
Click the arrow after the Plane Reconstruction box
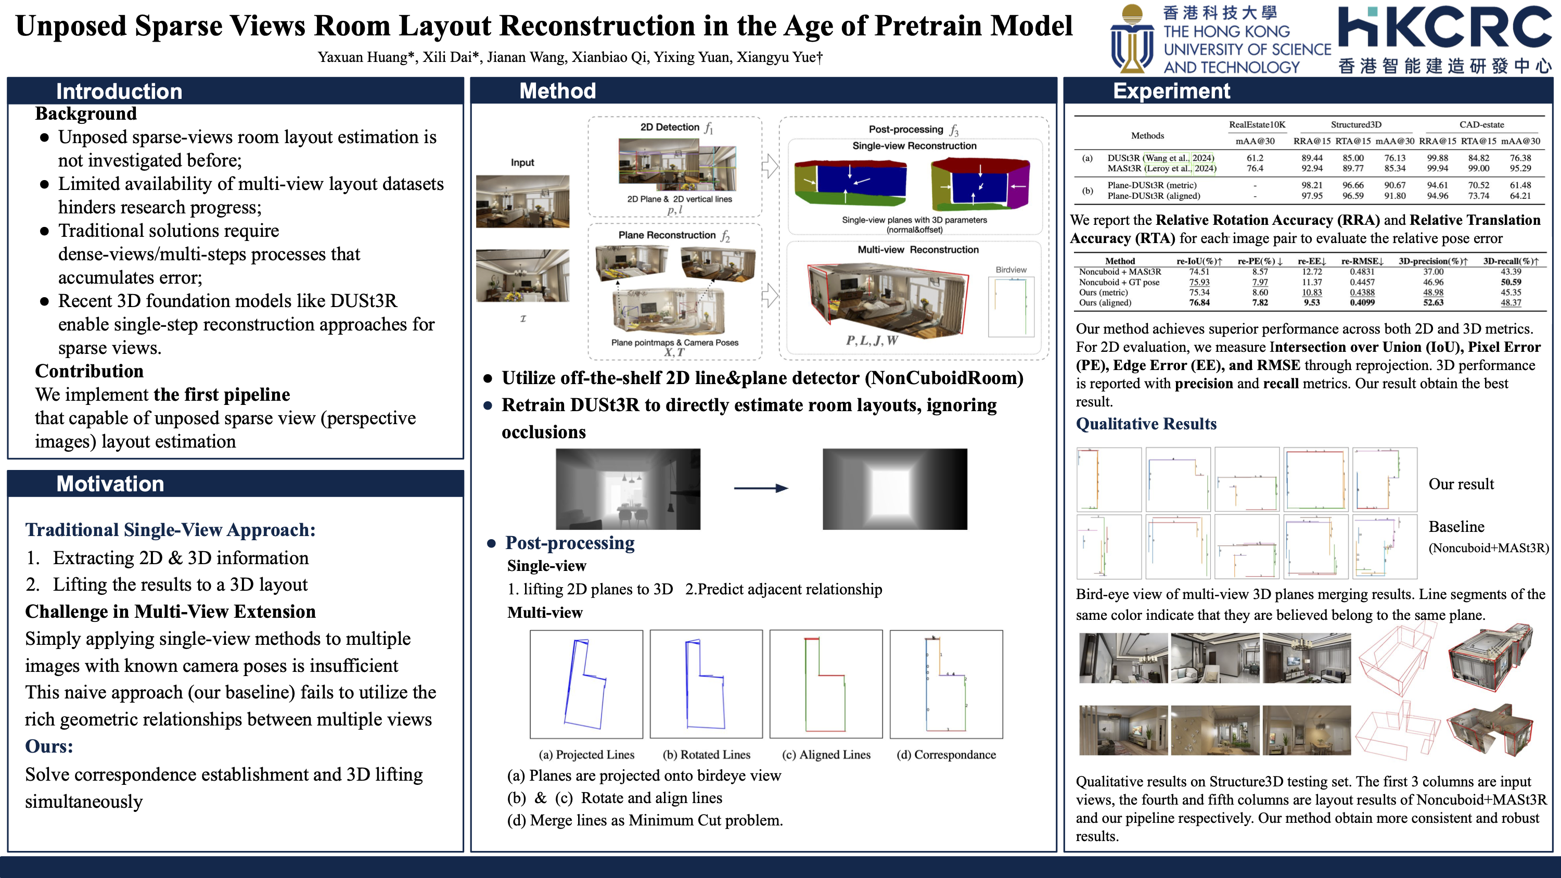coord(770,295)
